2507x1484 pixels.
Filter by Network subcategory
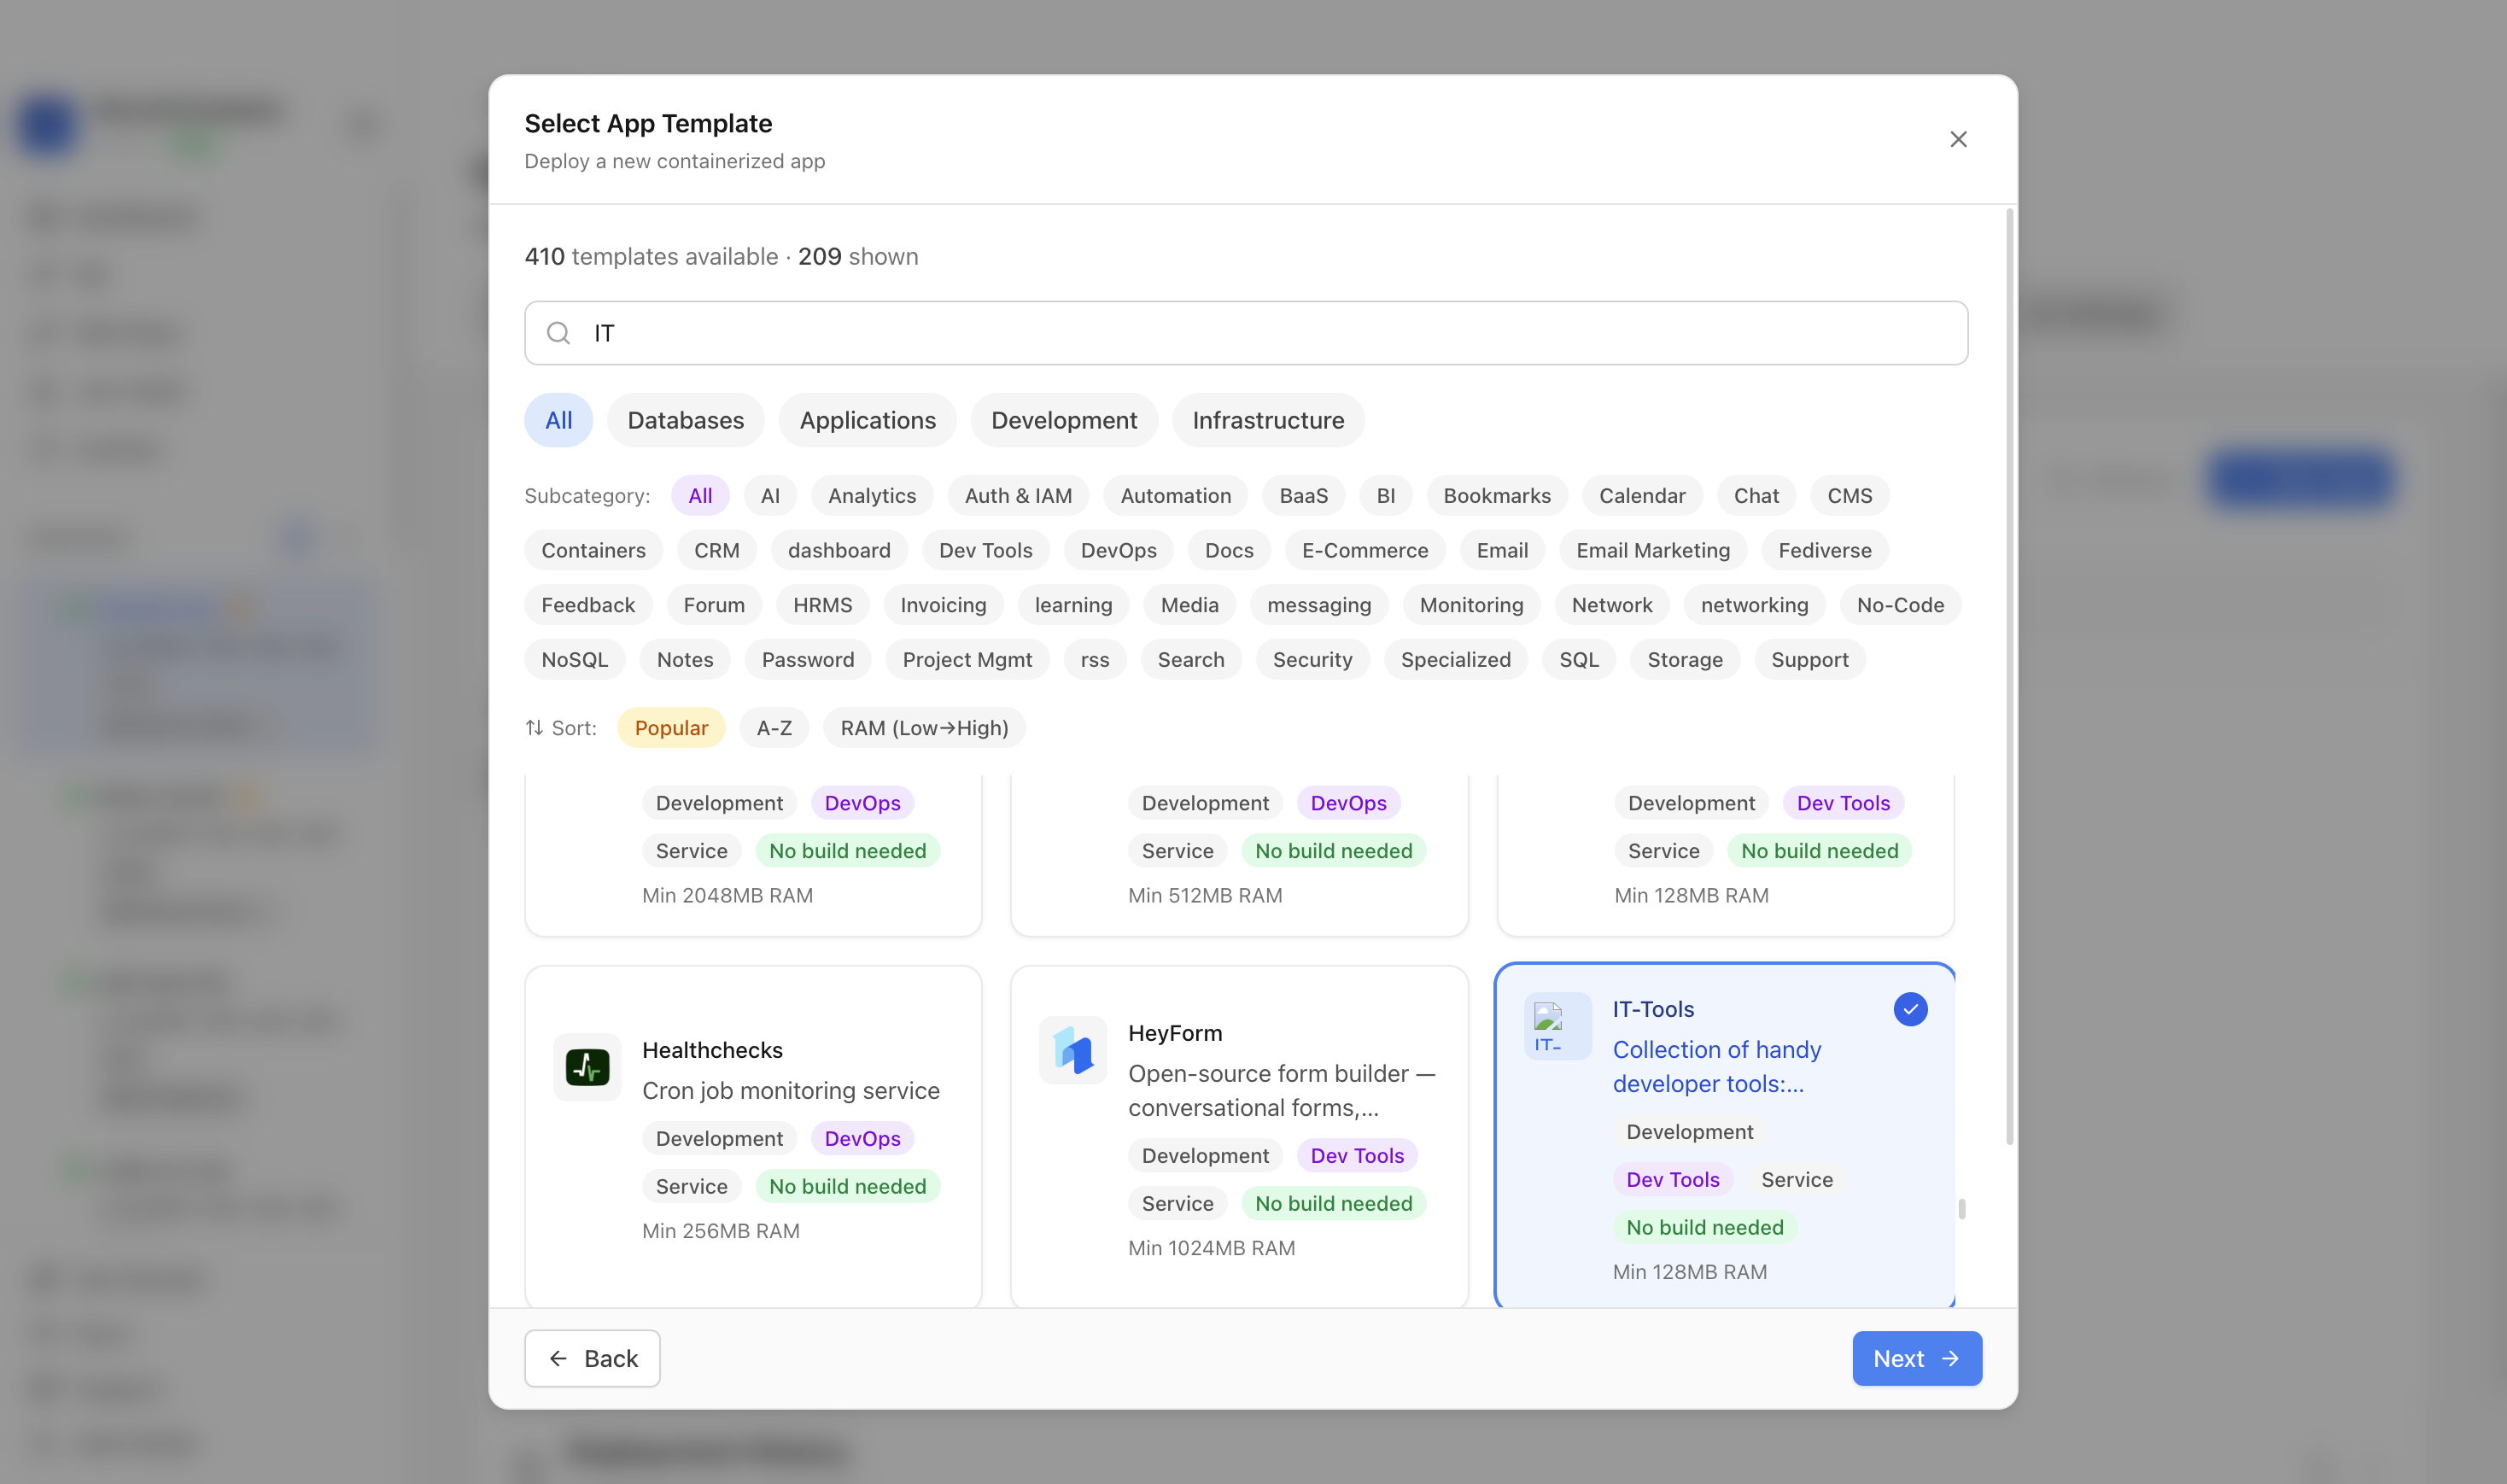pos(1612,605)
